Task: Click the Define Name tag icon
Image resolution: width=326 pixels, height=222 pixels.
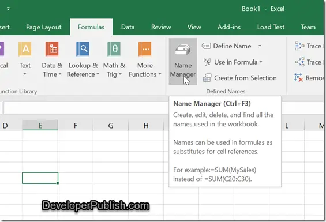Action: [x=206, y=46]
